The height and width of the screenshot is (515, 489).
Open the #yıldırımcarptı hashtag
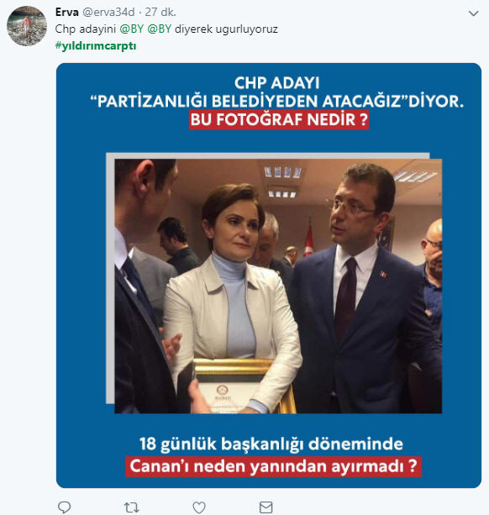point(96,45)
